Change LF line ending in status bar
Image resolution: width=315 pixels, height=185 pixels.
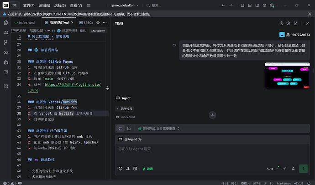265,183
